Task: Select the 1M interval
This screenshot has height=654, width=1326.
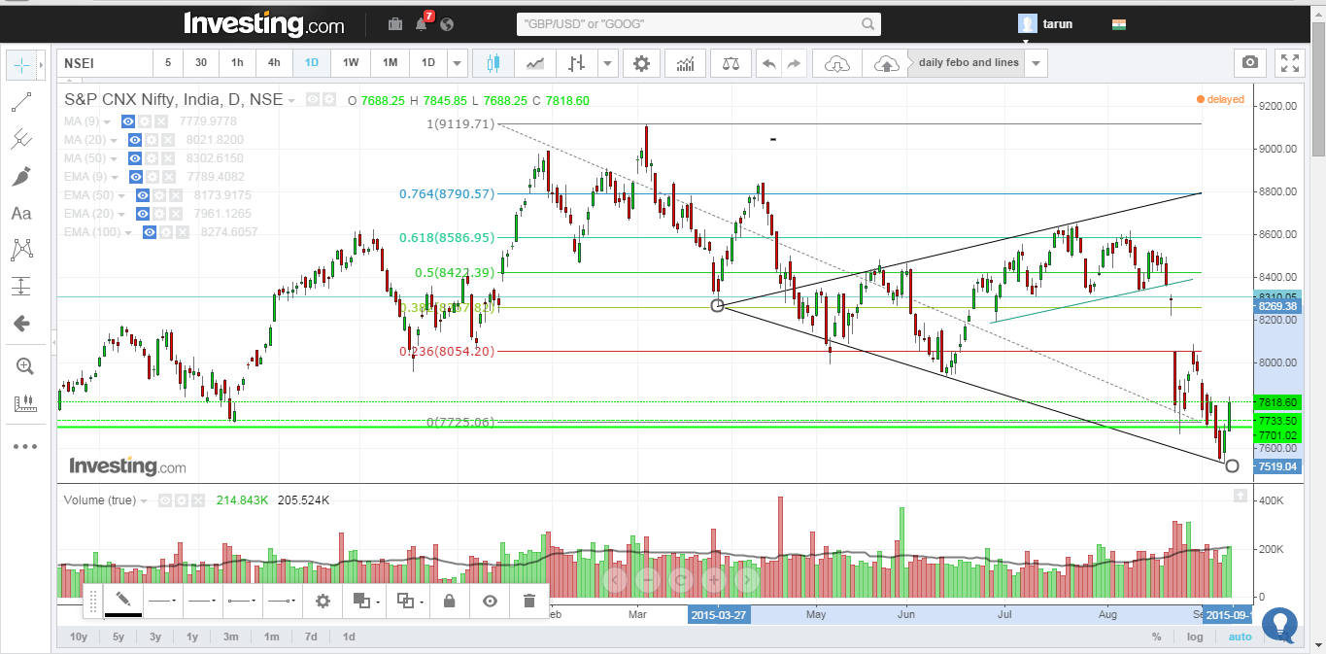Action: click(390, 63)
